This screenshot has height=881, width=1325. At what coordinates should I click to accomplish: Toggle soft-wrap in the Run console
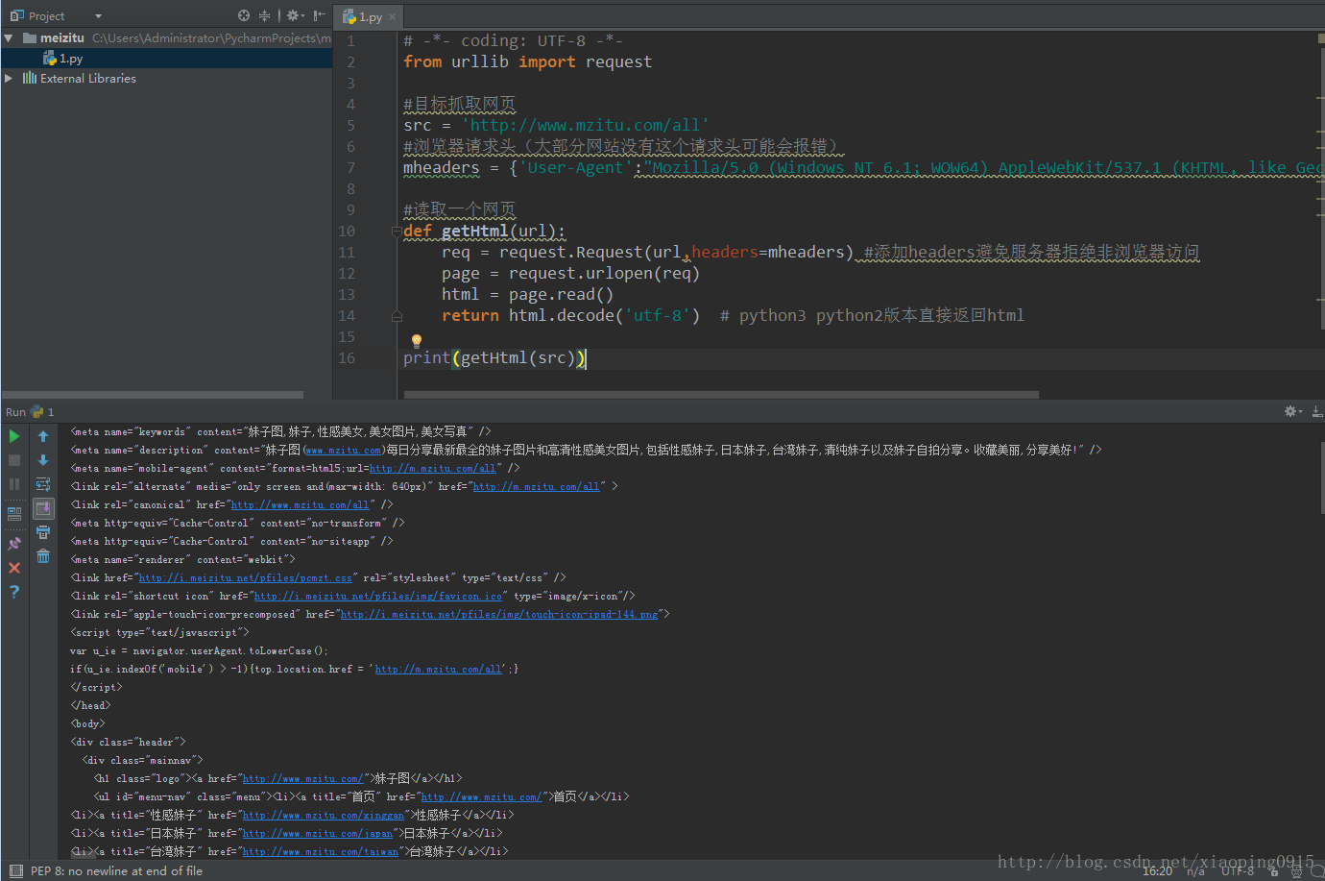click(x=43, y=484)
